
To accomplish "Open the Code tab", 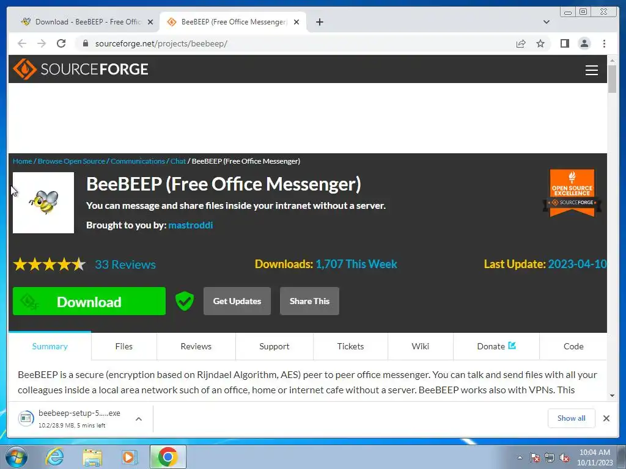I will (573, 346).
